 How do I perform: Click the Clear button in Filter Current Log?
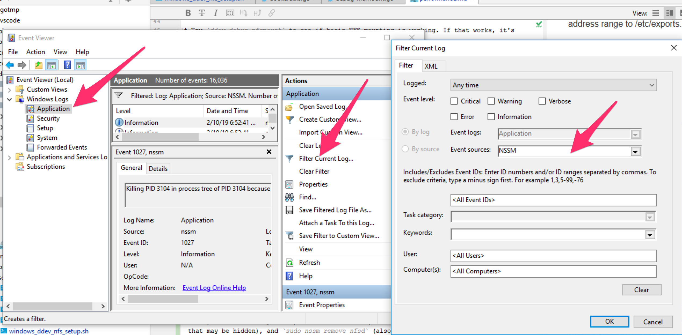(641, 290)
